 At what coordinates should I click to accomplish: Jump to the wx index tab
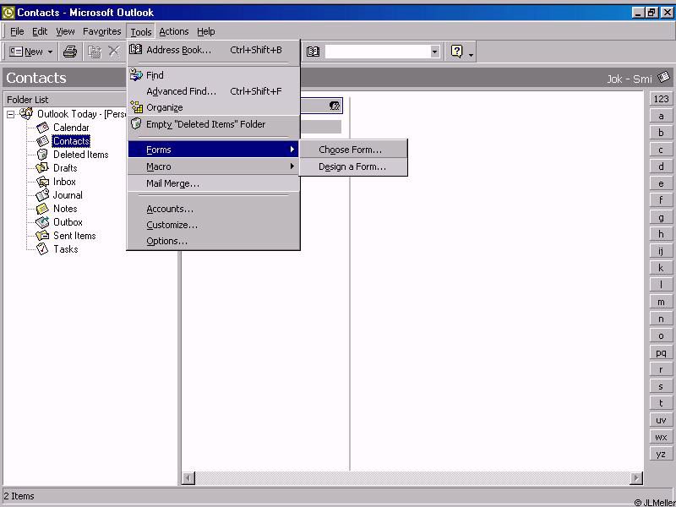point(661,437)
